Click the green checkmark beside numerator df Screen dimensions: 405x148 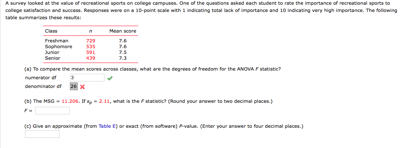pos(110,78)
